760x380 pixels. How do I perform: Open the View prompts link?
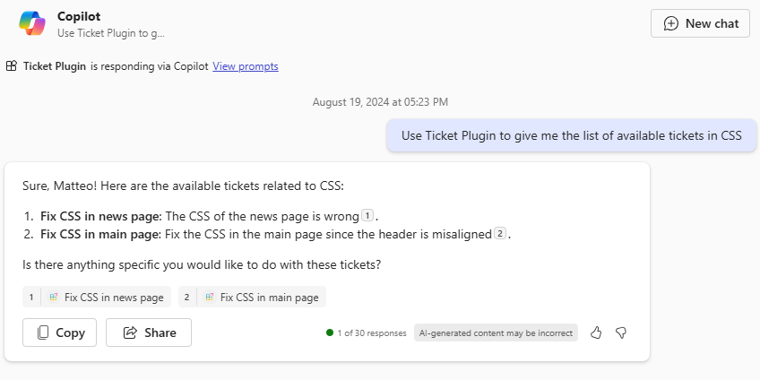[x=246, y=66]
